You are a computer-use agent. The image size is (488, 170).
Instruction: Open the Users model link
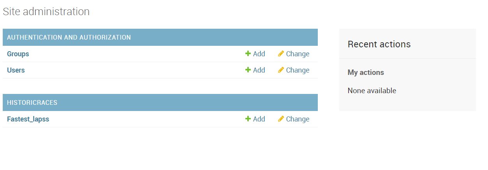click(x=16, y=70)
